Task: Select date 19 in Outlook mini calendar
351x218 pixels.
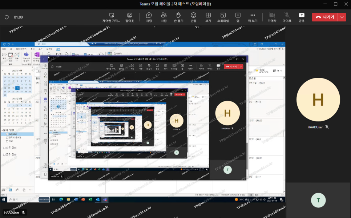Action: pos(17,88)
